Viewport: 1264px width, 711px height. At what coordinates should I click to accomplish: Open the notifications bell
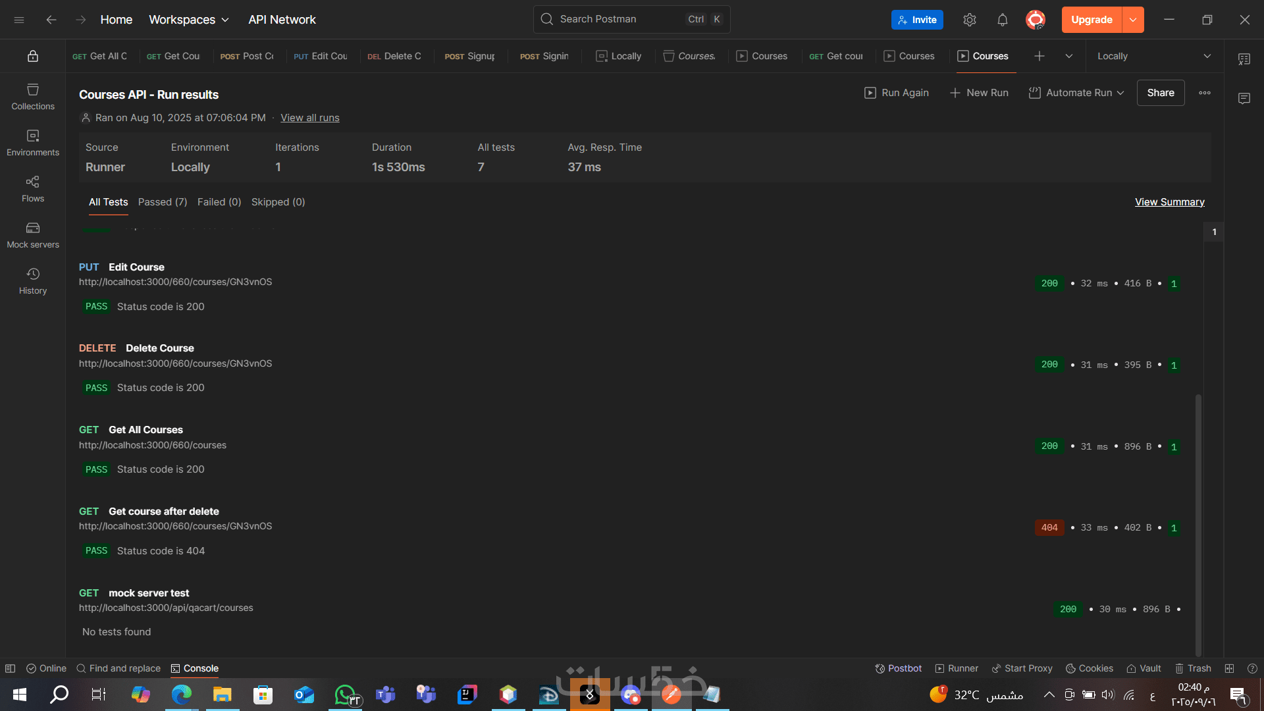pyautogui.click(x=1002, y=20)
